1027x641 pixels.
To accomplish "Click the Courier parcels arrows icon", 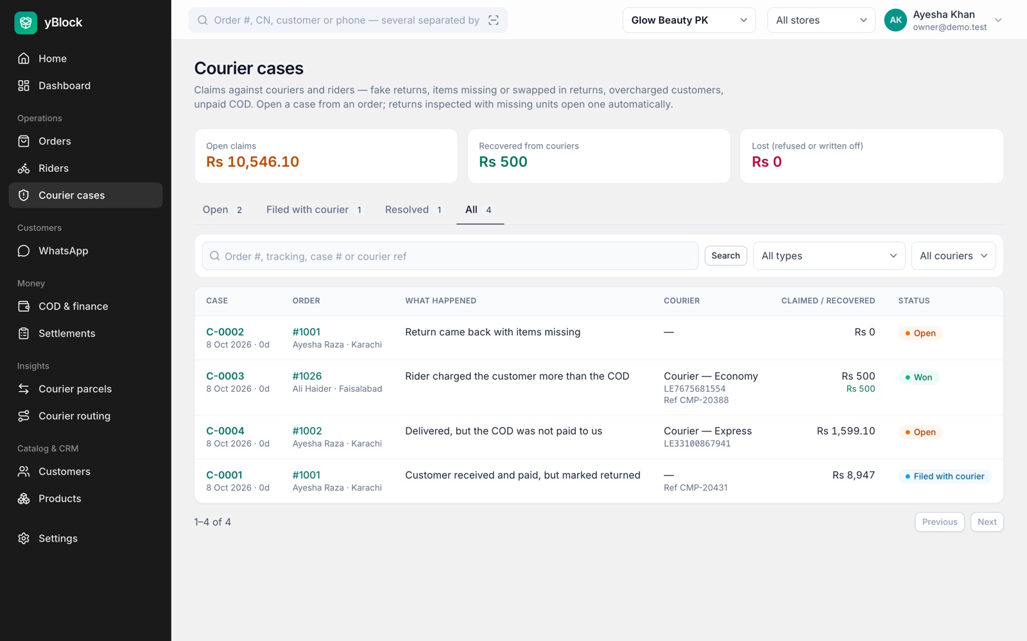I will 24,388.
